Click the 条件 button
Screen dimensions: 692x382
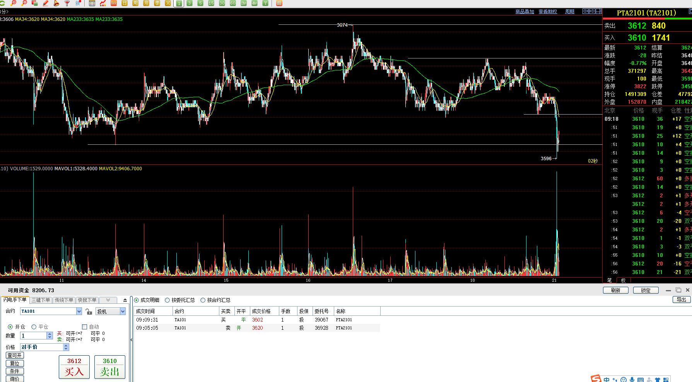point(15,371)
